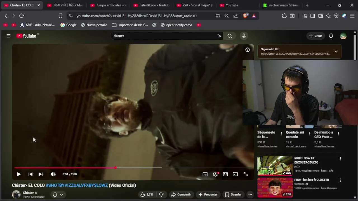Open the account avatar menu
The width and height of the screenshot is (358, 201).
tap(343, 36)
